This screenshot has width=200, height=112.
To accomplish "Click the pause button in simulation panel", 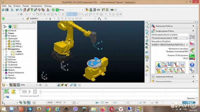I will (35, 91).
